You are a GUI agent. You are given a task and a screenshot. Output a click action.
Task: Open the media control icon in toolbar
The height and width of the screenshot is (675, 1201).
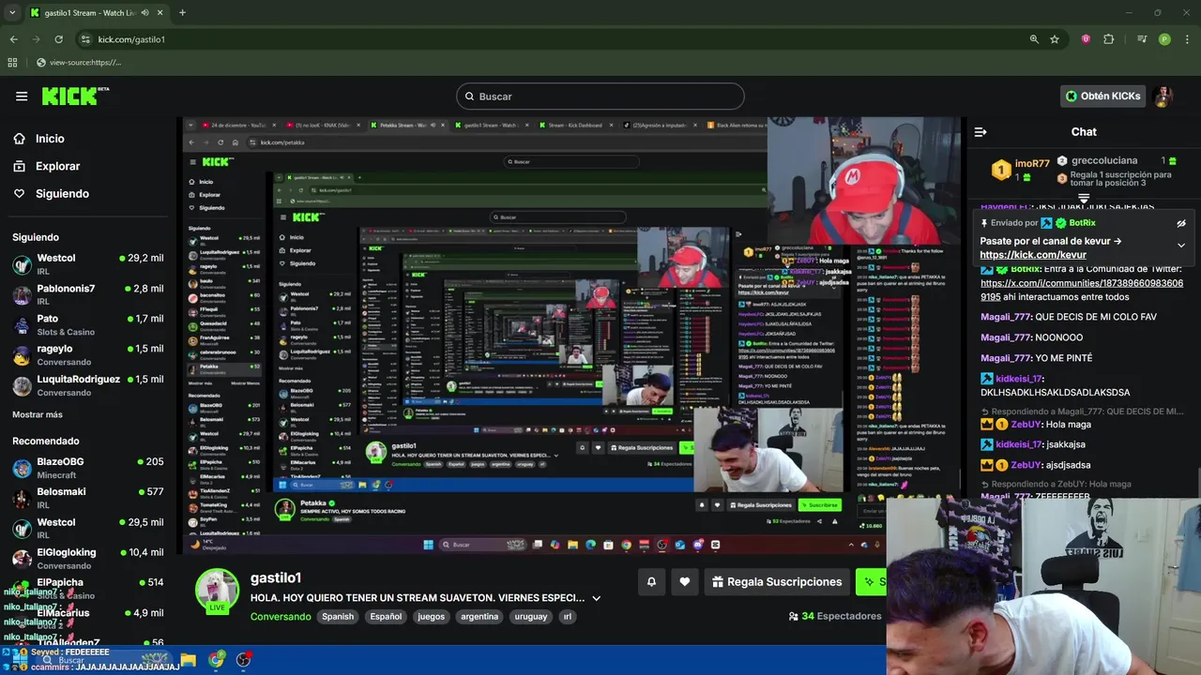point(1142,39)
